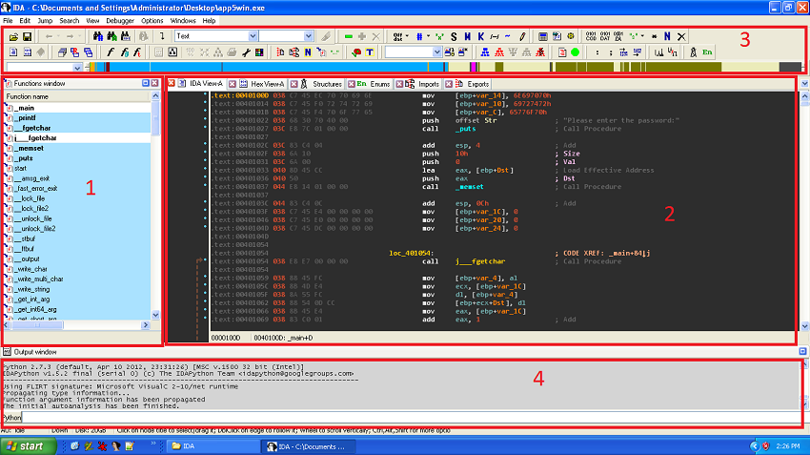Click the green circle run icon
This screenshot has height=455, width=810.
pyautogui.click(x=575, y=52)
